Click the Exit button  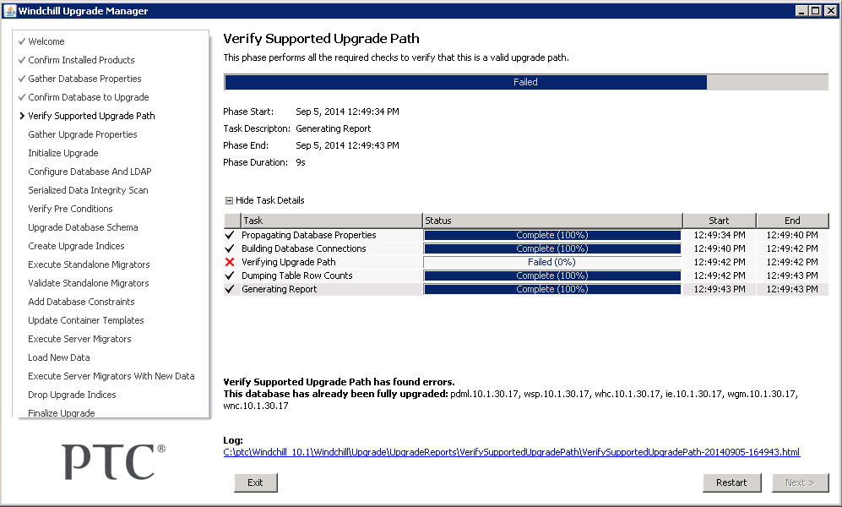[x=255, y=482]
